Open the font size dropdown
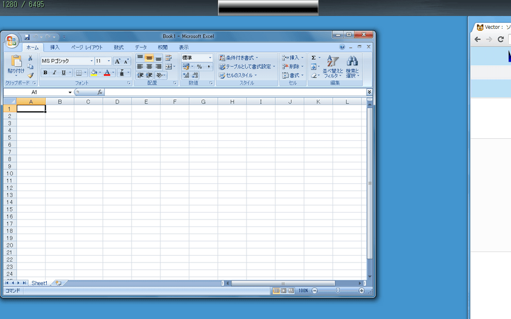Screen dimensions: 511x319 [x=109, y=61]
